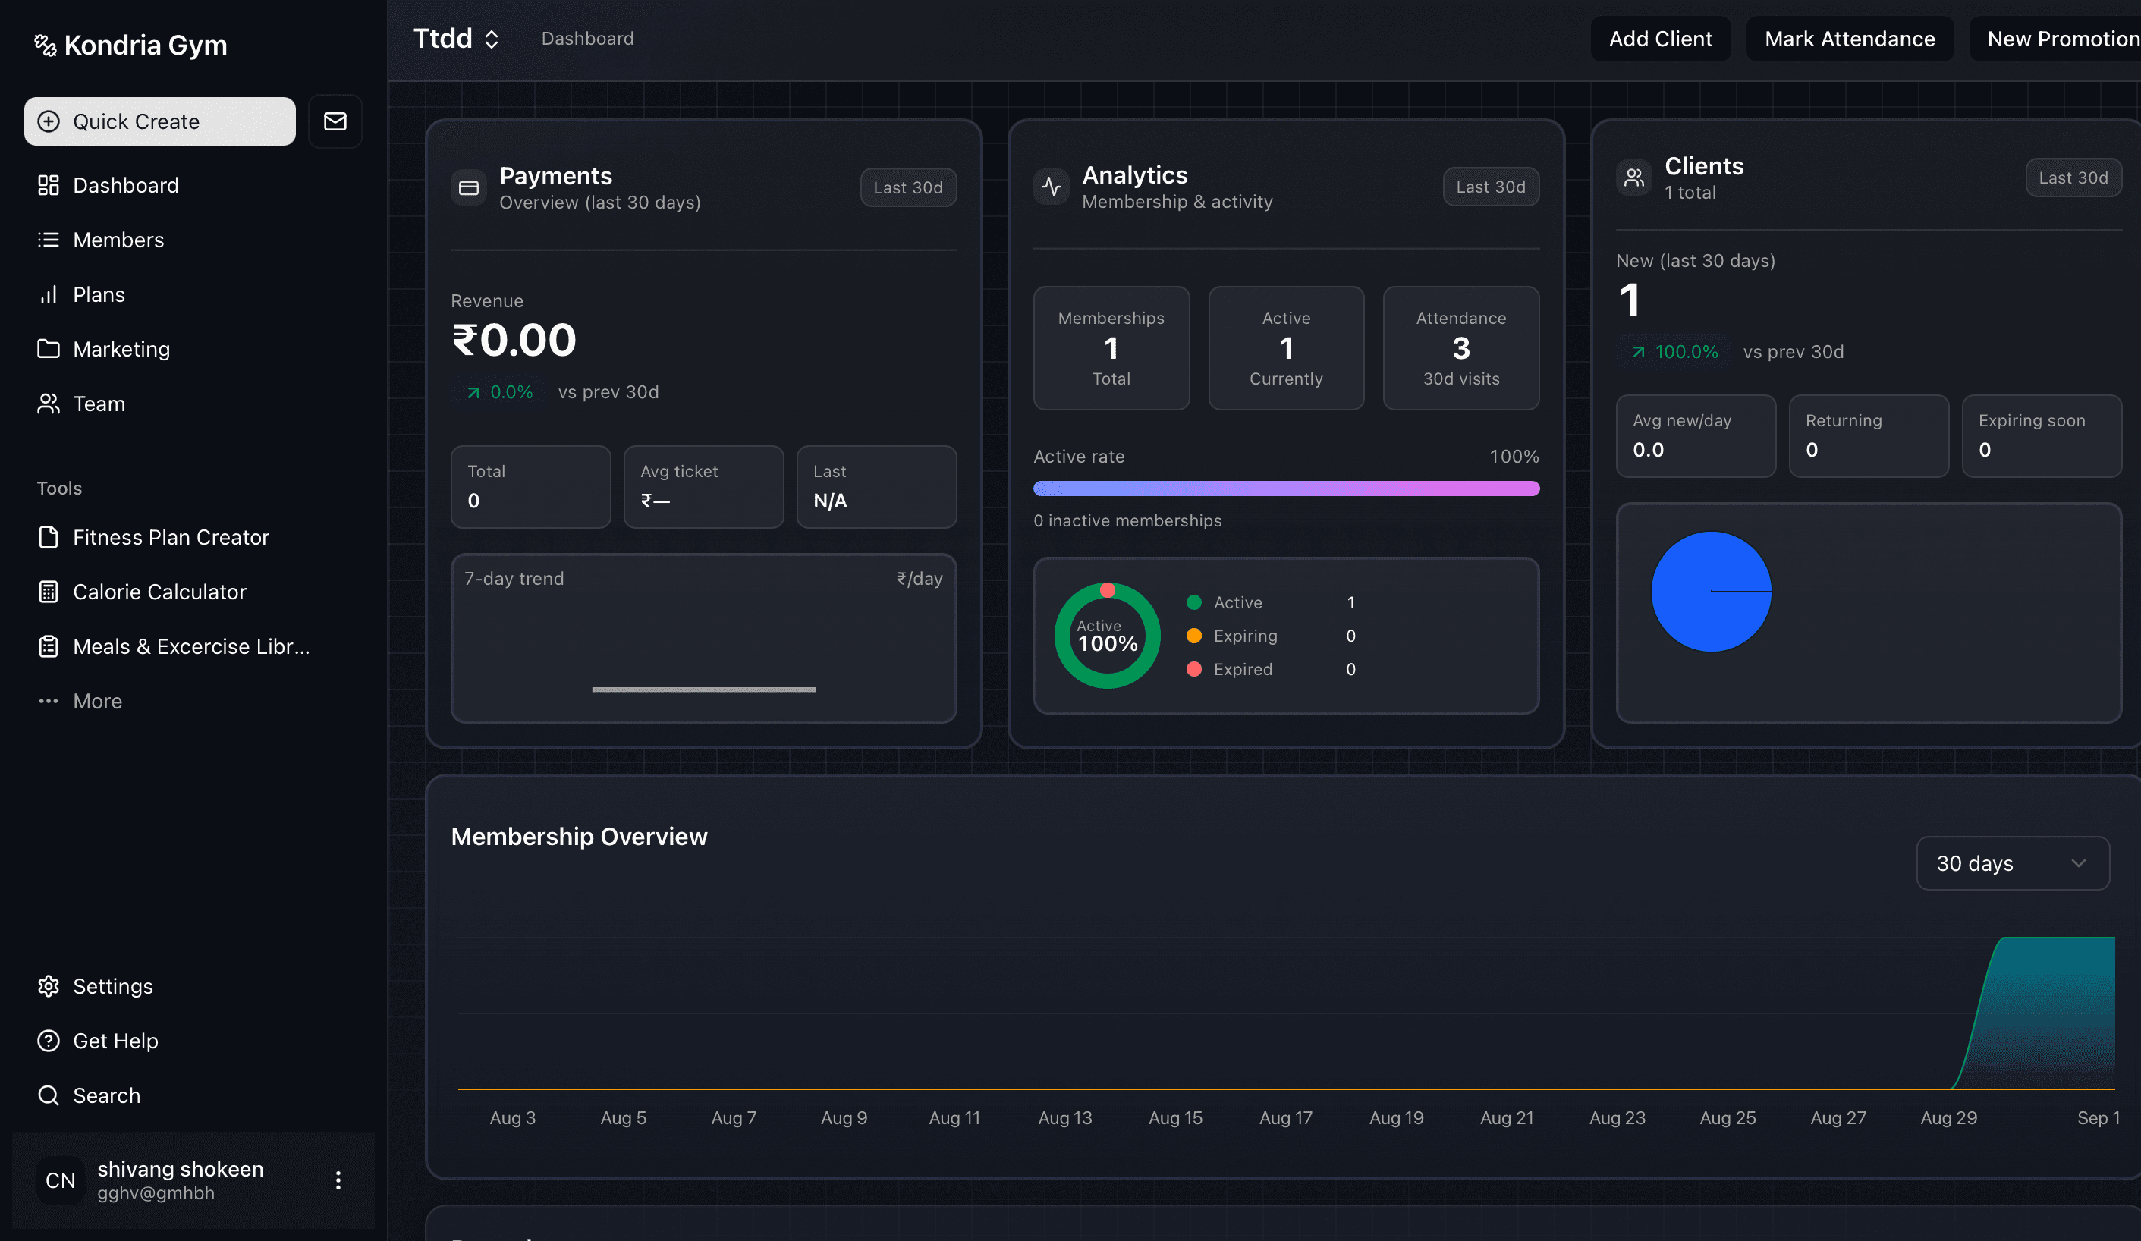Click the Analytics activity pulse icon
Viewport: 2141px width, 1241px height.
(x=1052, y=187)
